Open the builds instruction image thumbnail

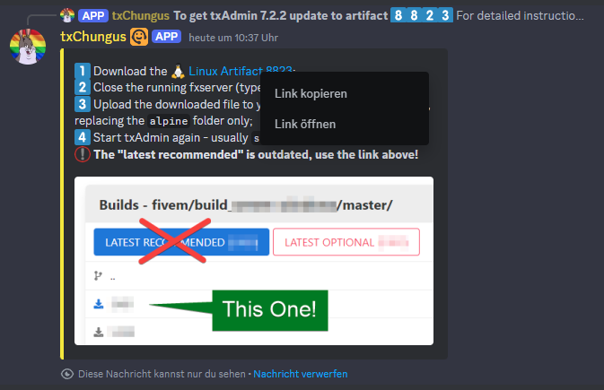254,261
